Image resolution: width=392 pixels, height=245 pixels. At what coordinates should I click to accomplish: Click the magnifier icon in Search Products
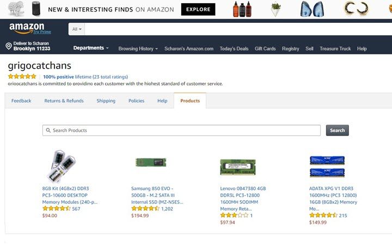[48, 131]
